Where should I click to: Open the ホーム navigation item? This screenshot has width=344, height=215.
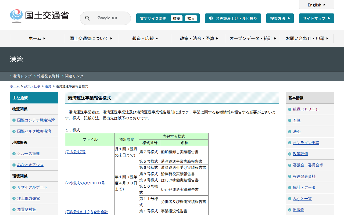tap(37, 38)
